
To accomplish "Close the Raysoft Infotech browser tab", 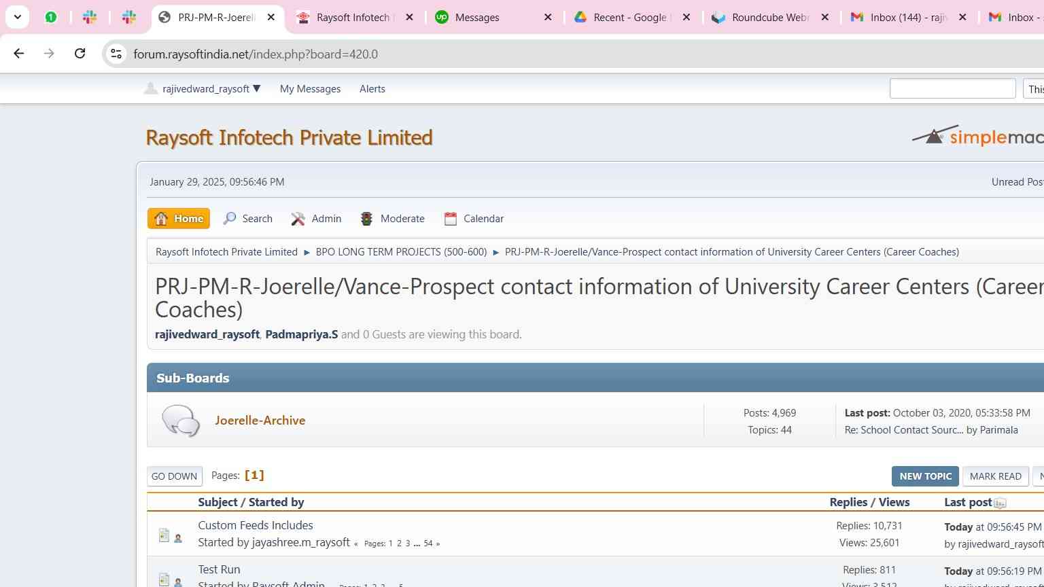I will pos(409,17).
